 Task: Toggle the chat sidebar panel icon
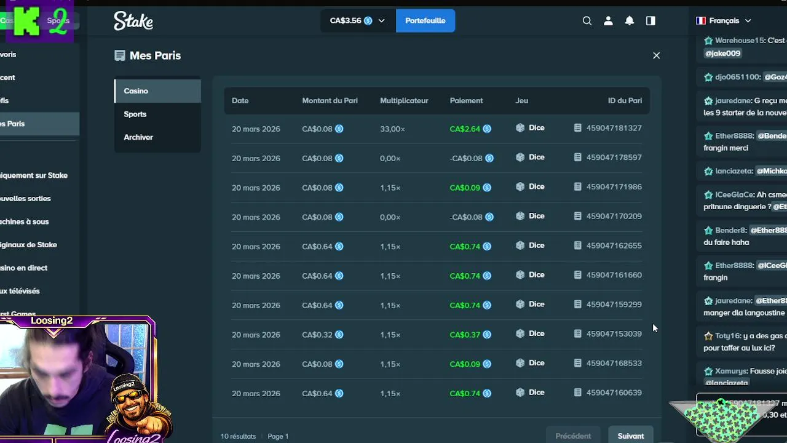point(651,21)
